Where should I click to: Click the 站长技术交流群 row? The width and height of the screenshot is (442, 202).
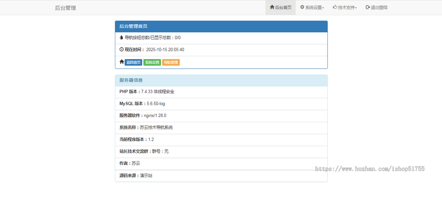pyautogui.click(x=221, y=152)
